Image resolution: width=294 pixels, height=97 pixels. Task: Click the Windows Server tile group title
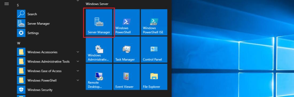pos(97,4)
